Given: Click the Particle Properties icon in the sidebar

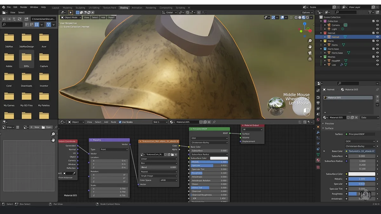Looking at the screenshot, I should pos(318,138).
